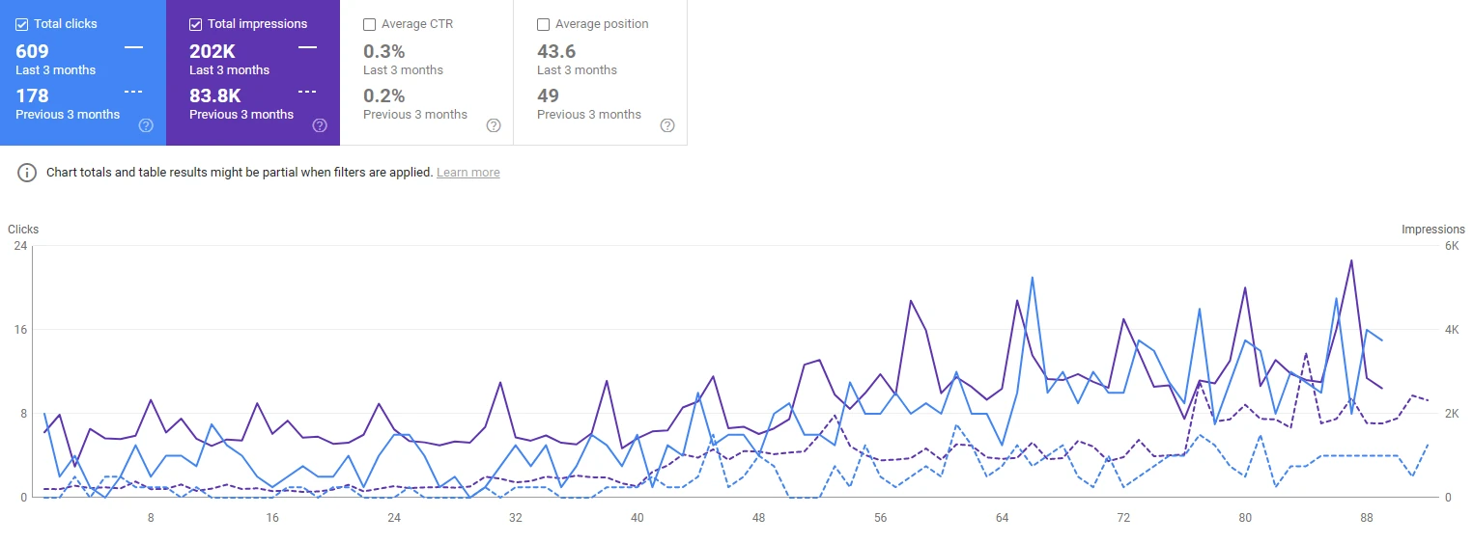The width and height of the screenshot is (1473, 543).
Task: Click the info icon beside chart totals notice
Action: pos(27,173)
